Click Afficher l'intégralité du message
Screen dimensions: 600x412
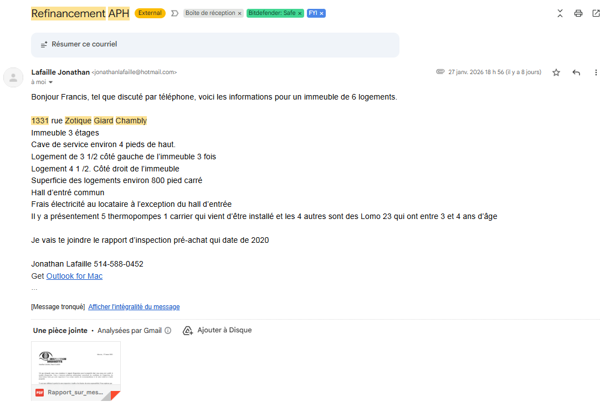pos(134,307)
